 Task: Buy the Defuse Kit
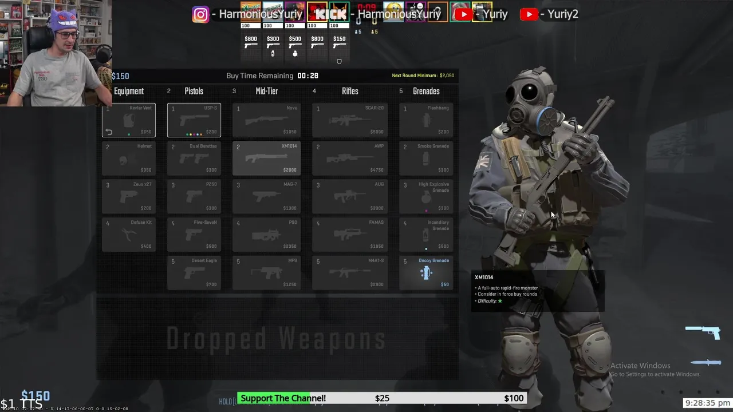129,235
